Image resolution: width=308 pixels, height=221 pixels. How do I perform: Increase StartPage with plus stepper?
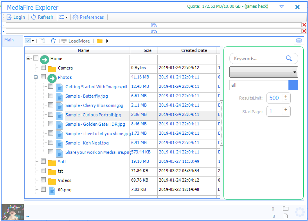click(286, 109)
